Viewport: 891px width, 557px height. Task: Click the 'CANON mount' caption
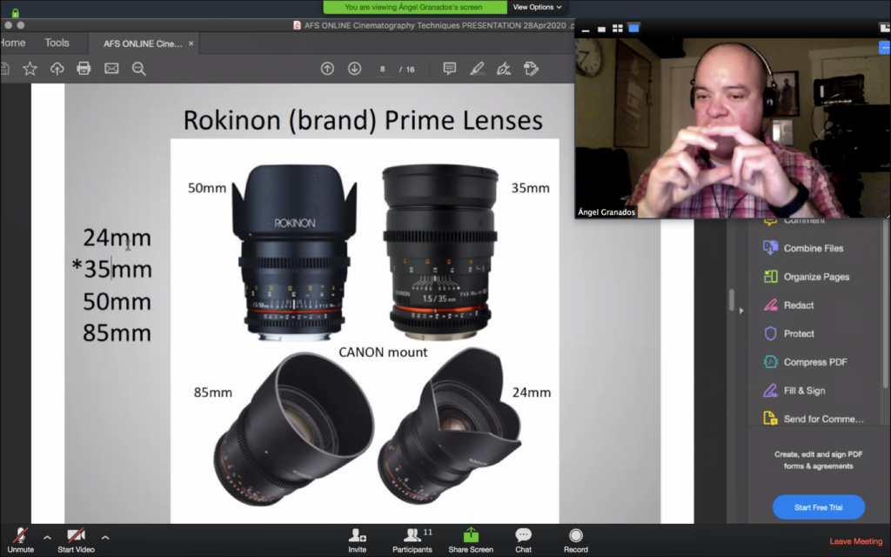(383, 352)
